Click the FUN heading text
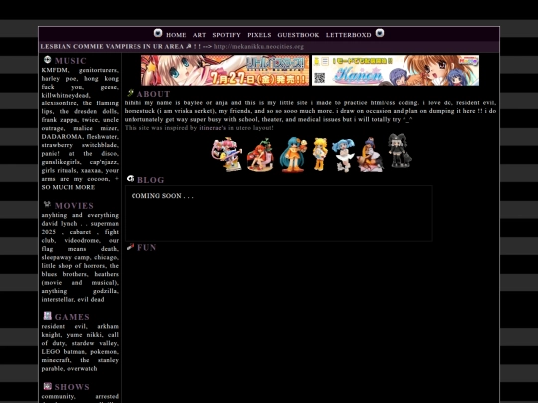The image size is (538, 403). 146,248
